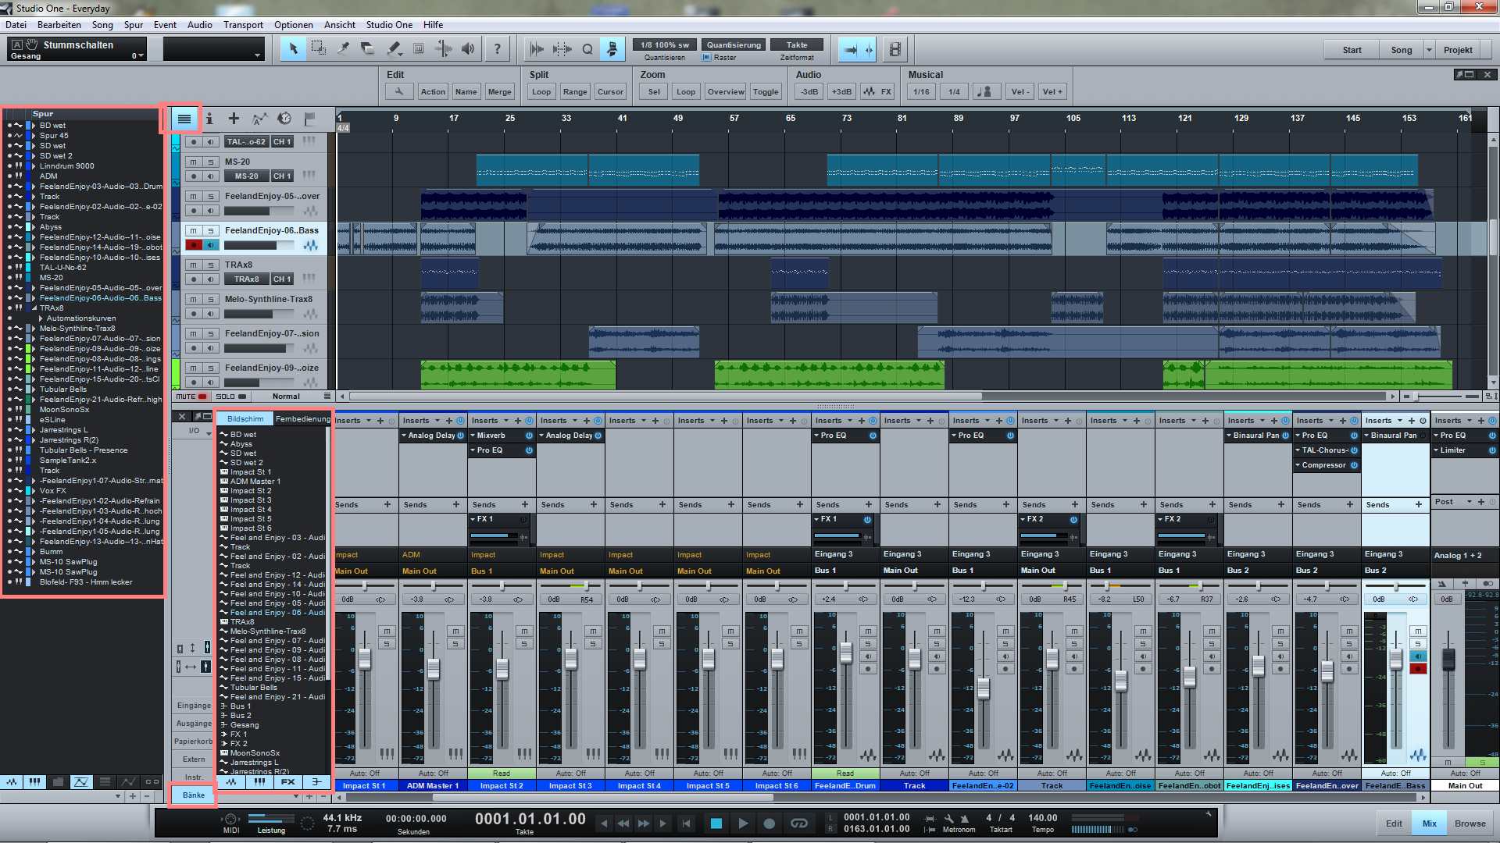Switch to the Fernbedienung tab
This screenshot has width=1500, height=843.
click(302, 419)
